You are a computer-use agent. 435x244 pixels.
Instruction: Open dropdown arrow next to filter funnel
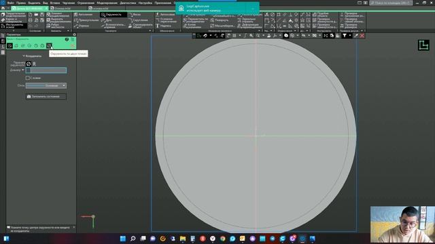[350, 35]
